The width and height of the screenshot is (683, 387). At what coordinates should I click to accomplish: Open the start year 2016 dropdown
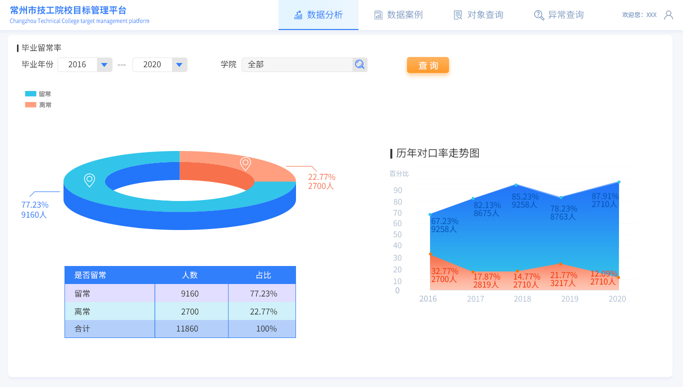(104, 64)
